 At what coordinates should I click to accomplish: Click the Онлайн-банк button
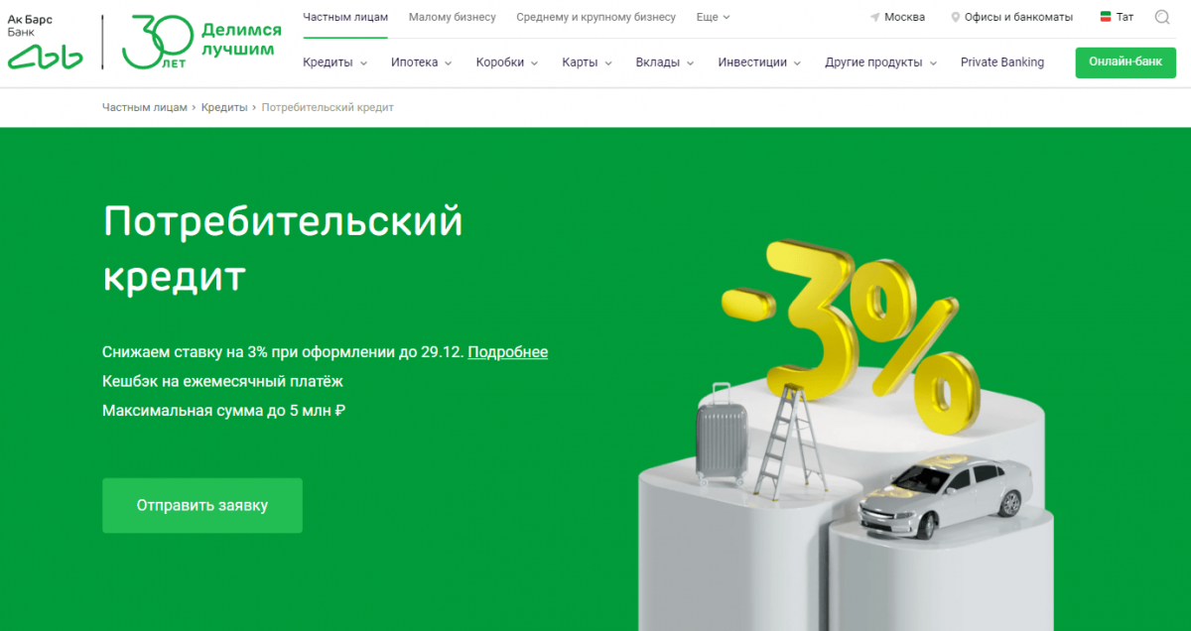click(1125, 62)
